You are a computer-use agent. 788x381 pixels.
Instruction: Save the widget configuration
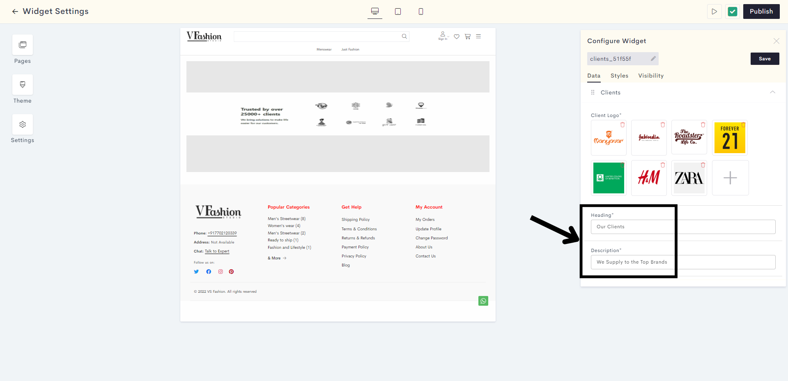pos(765,59)
